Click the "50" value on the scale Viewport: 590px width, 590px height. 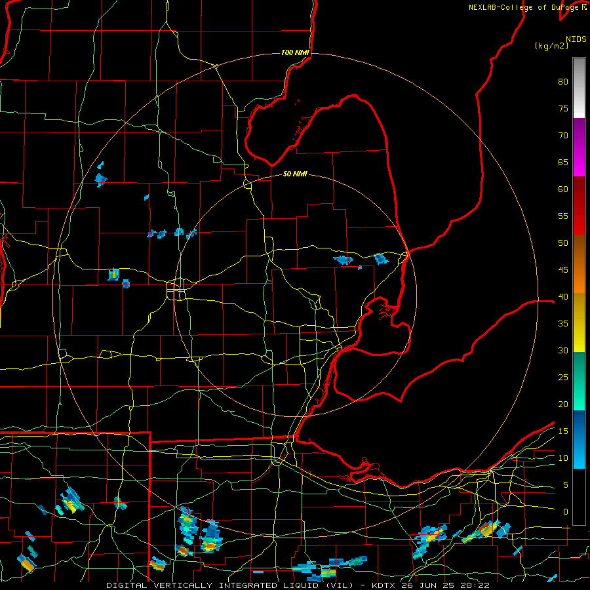(563, 243)
